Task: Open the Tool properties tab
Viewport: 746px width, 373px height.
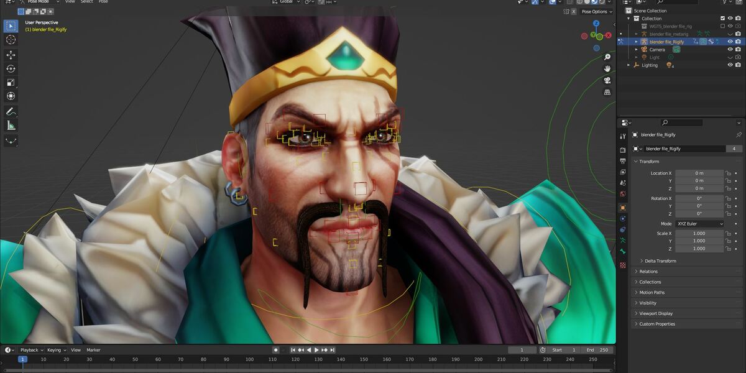Action: tap(622, 136)
